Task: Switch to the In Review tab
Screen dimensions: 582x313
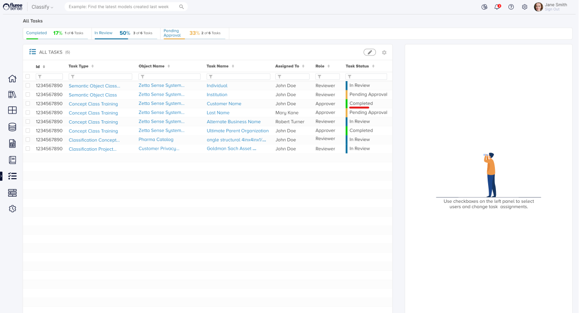Action: pyautogui.click(x=104, y=33)
